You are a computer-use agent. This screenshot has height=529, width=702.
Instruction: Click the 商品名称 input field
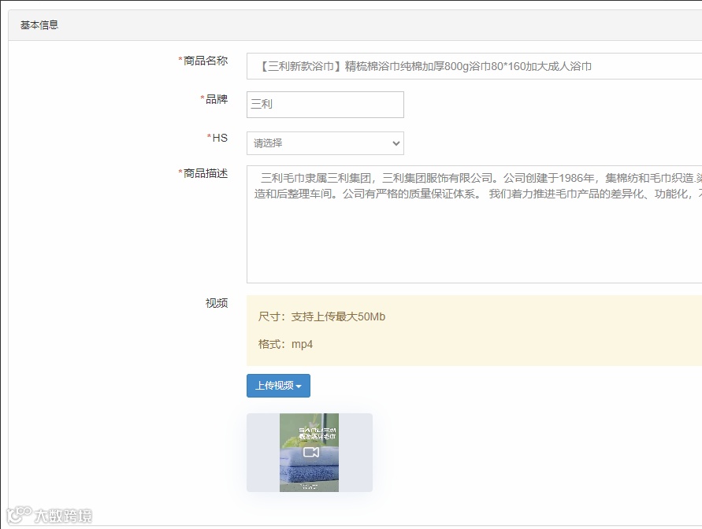[474, 66]
